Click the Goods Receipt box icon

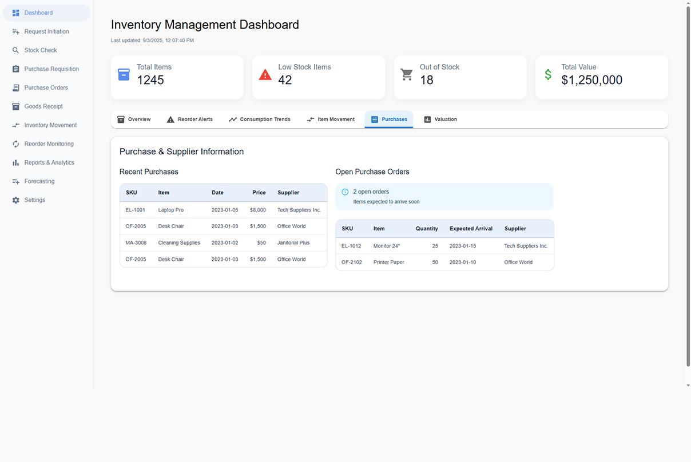click(15, 106)
